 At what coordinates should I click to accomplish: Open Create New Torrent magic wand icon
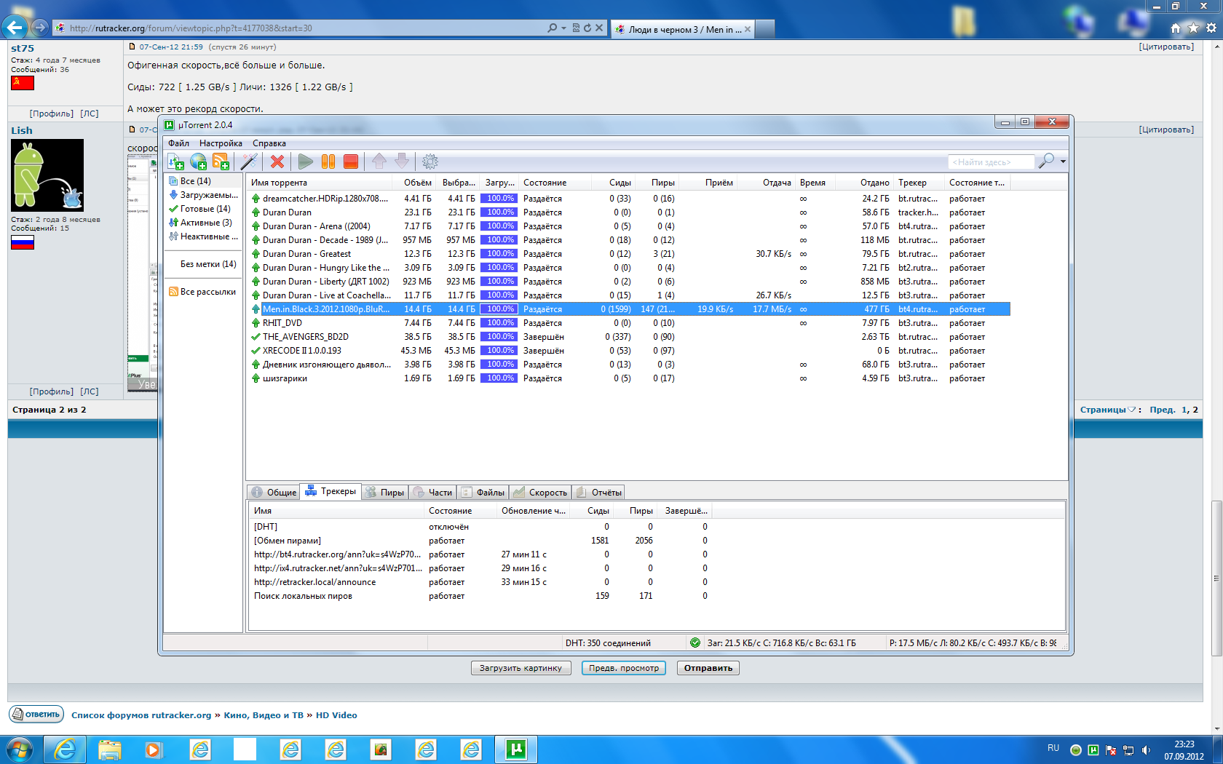coord(249,162)
